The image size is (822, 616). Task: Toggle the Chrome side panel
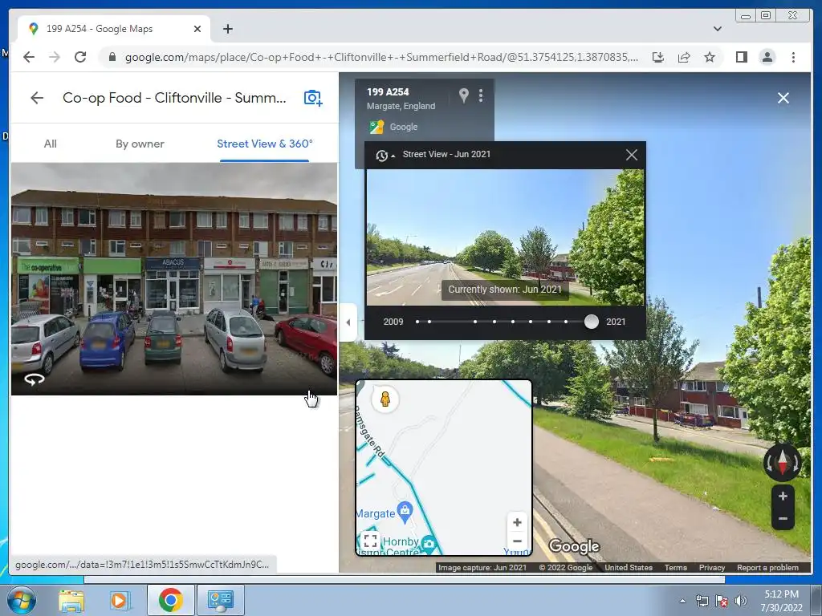tap(741, 57)
